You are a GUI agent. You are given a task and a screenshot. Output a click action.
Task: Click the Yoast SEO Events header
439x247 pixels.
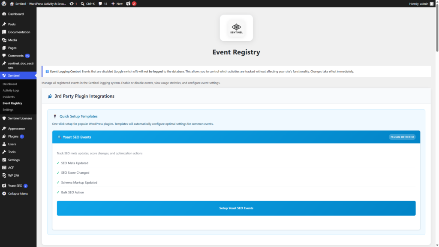(x=236, y=137)
